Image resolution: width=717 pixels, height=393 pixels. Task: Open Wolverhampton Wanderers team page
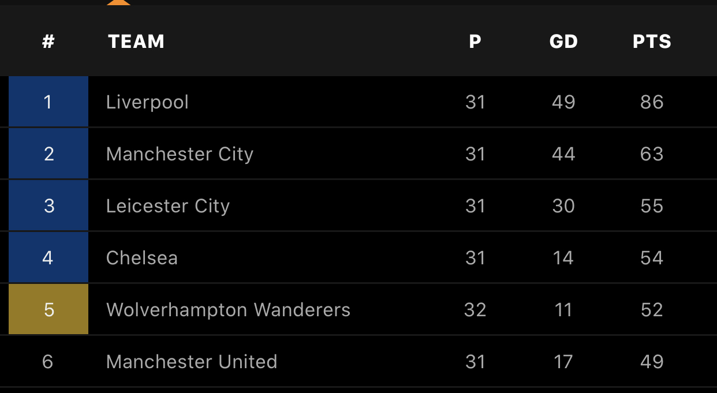(228, 310)
